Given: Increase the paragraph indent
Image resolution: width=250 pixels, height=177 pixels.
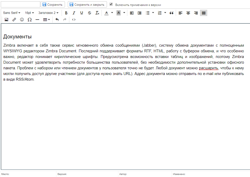Looking at the screenshot, I should pos(139,13).
